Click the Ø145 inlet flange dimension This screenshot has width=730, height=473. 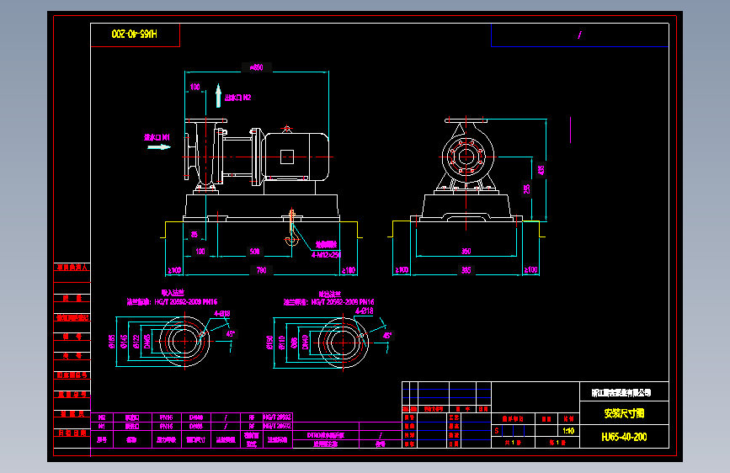point(124,341)
